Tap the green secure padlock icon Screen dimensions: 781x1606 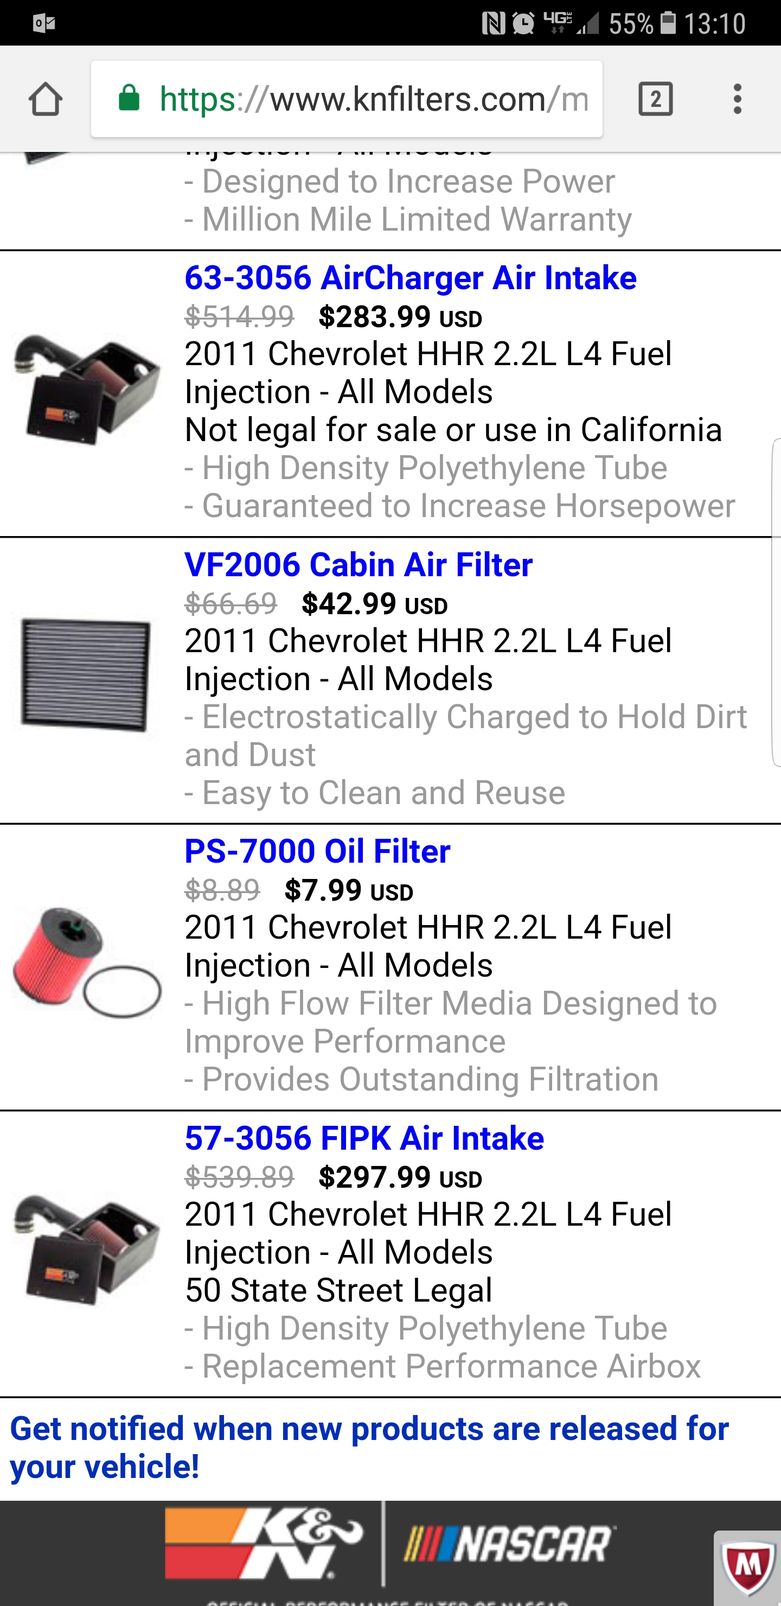coord(129,99)
